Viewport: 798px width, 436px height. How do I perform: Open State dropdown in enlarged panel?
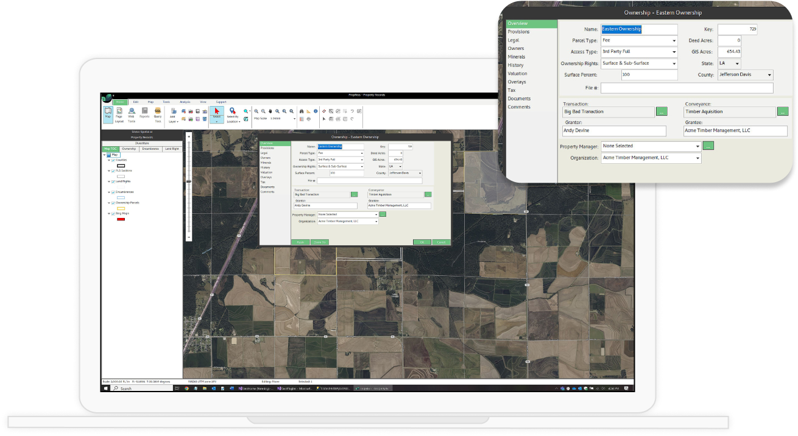pos(737,63)
